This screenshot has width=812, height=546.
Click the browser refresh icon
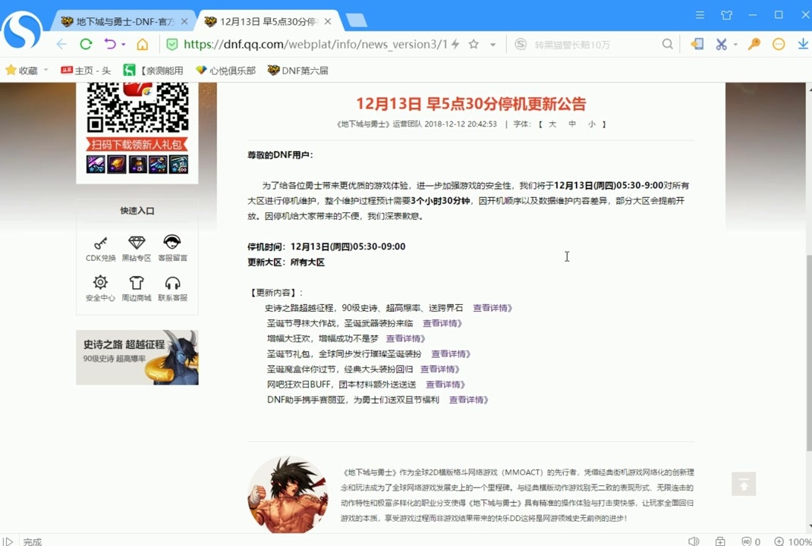[86, 45]
